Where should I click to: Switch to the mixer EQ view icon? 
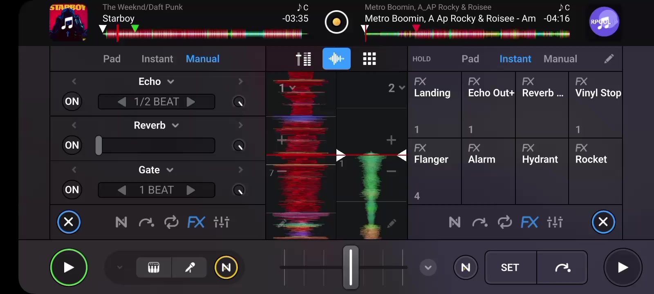303,59
